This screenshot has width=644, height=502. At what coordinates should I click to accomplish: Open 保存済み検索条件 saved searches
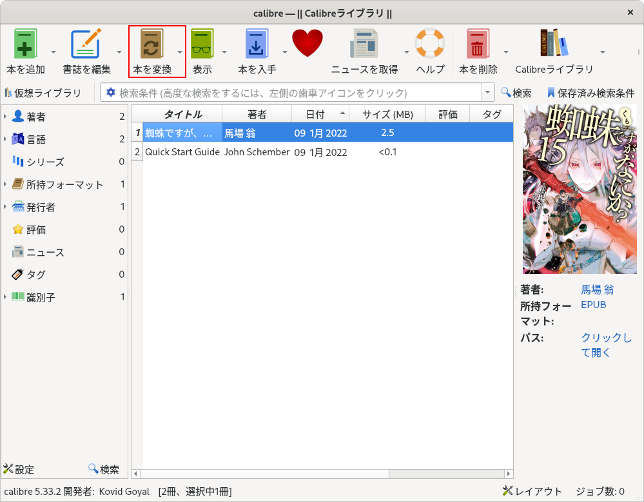591,93
